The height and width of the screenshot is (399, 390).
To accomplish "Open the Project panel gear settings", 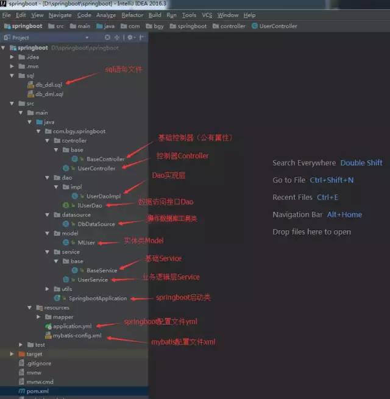I will [131, 38].
